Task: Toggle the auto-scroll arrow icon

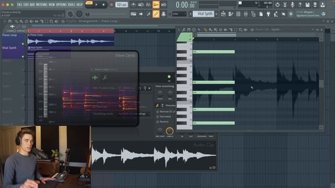Action: click(x=141, y=14)
